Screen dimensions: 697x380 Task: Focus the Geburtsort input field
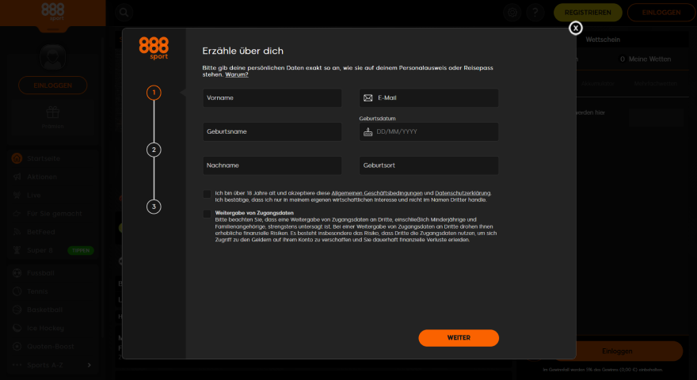click(x=429, y=165)
